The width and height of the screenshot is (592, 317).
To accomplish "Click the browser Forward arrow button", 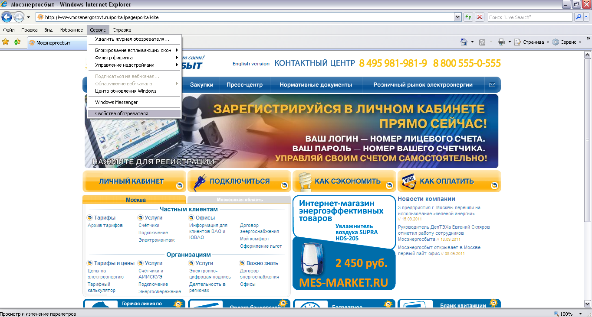I will [x=19, y=17].
